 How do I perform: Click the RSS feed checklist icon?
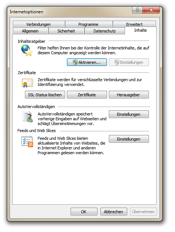pos(27,142)
